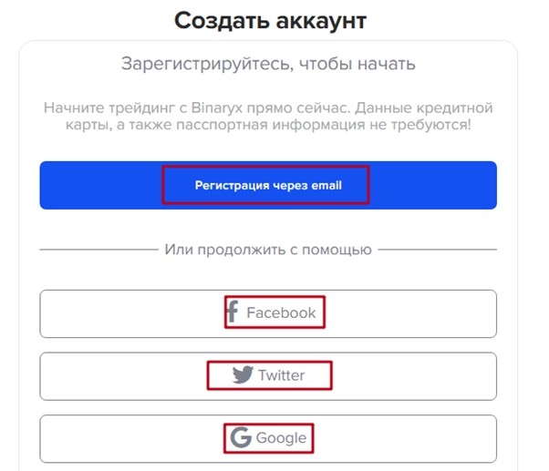Continue with the Twitter sign-up button

pos(268,376)
